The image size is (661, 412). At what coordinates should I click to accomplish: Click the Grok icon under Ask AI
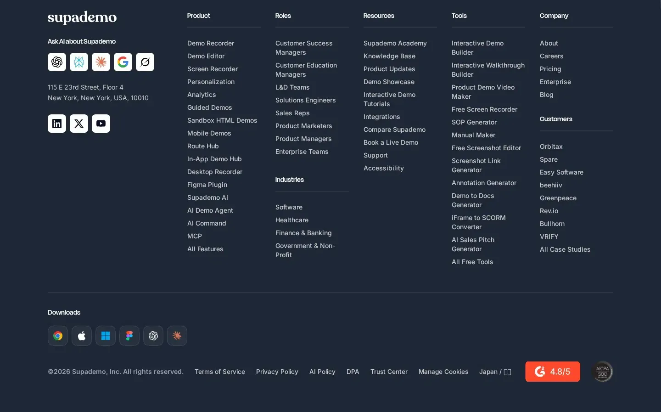tap(145, 62)
